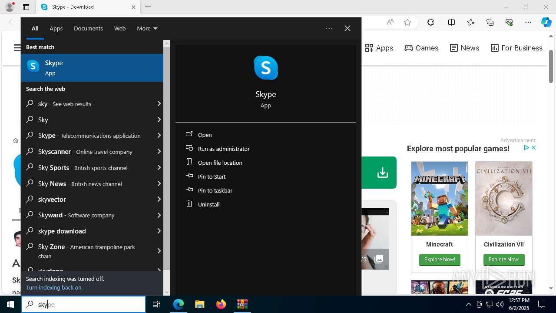Screen dimensions: 556x313
Task: Switch to the Web search filter tab
Action: 120,28
